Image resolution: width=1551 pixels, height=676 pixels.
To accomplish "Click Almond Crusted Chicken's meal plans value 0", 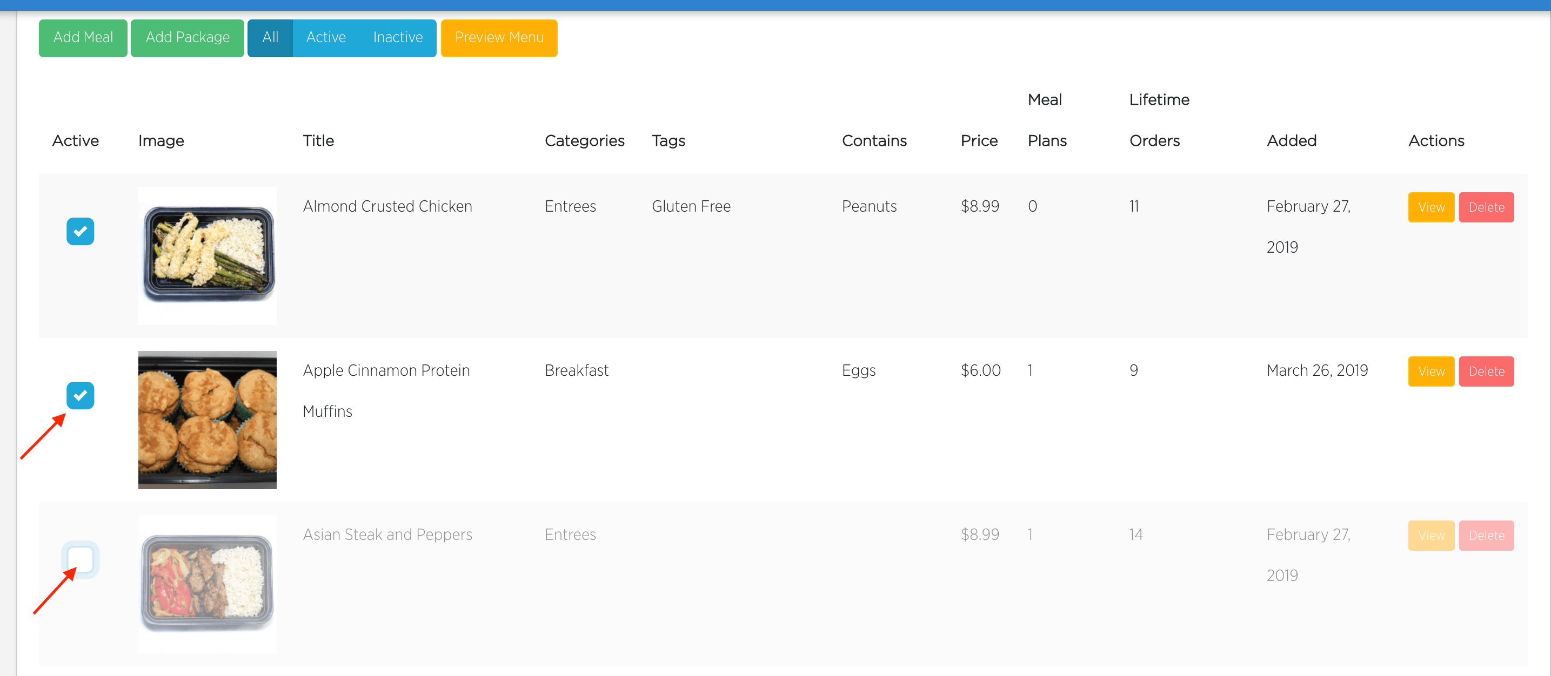I will [x=1033, y=206].
